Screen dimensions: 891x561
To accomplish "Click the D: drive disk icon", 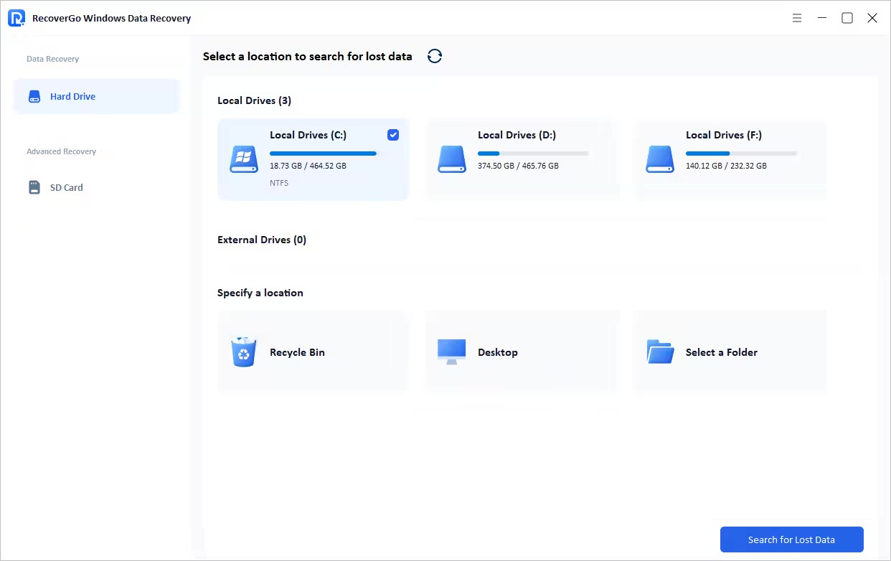I will (x=451, y=159).
